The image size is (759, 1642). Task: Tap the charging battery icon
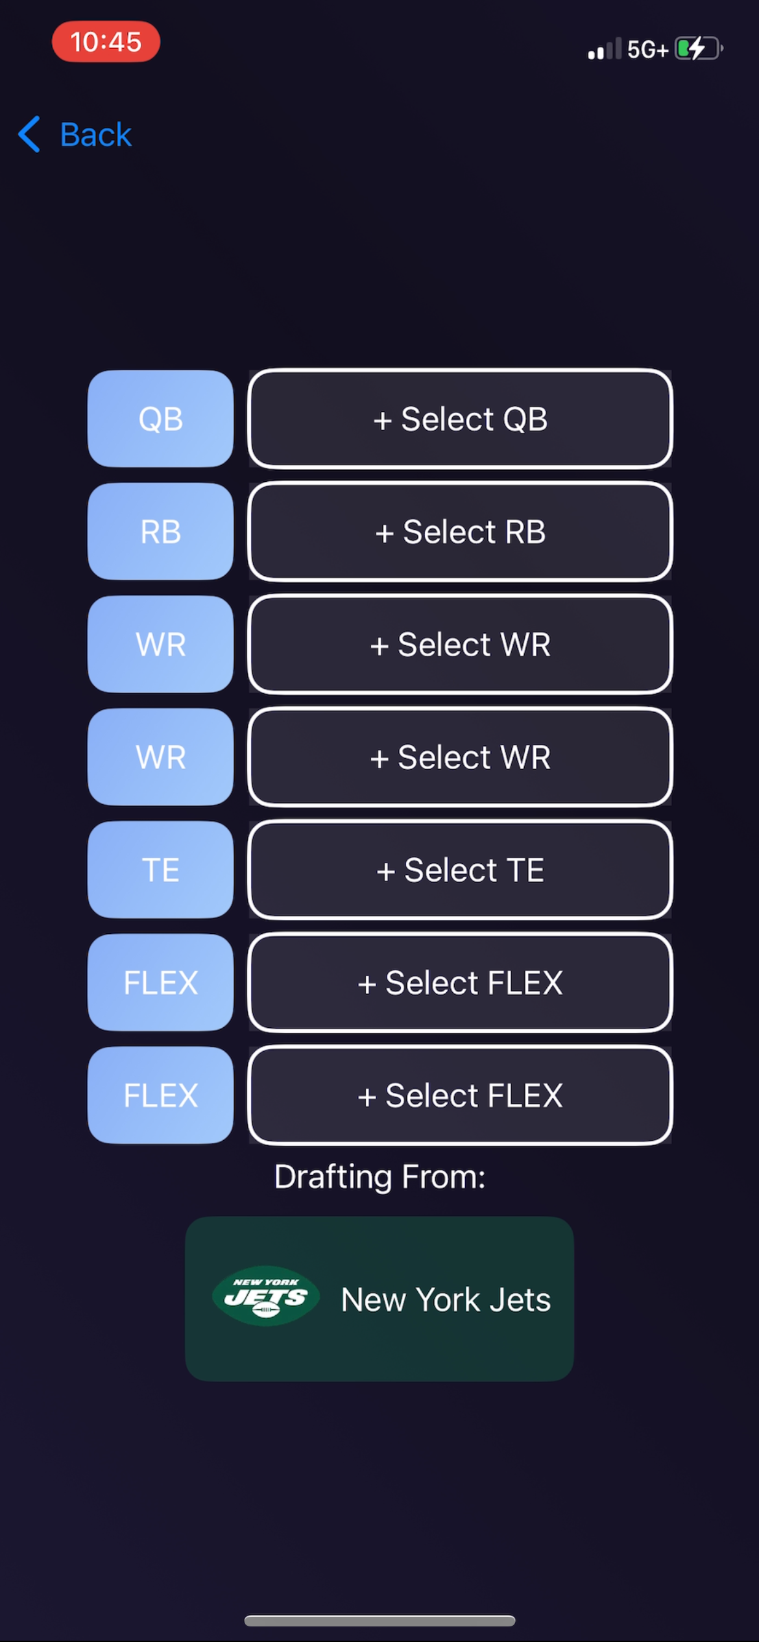[699, 49]
